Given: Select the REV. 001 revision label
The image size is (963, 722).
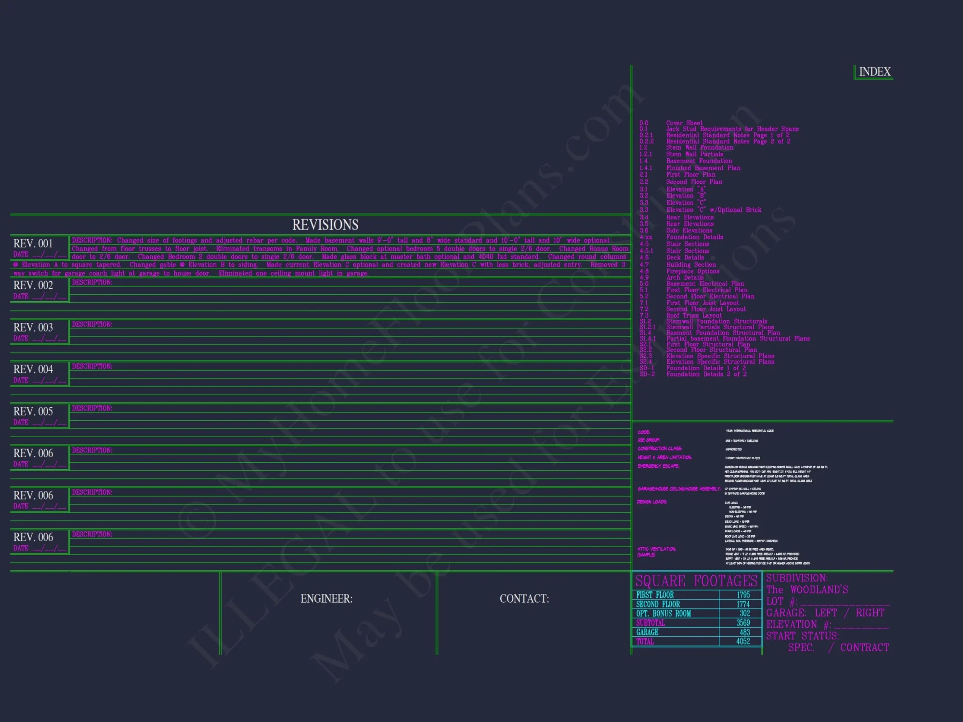Looking at the screenshot, I should (x=33, y=244).
